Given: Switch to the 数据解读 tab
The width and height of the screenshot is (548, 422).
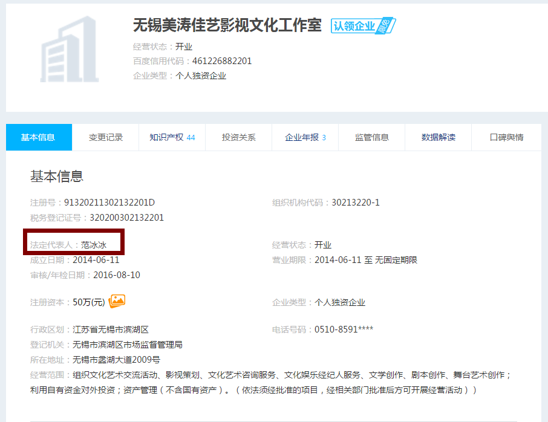Looking at the screenshot, I should 439,137.
